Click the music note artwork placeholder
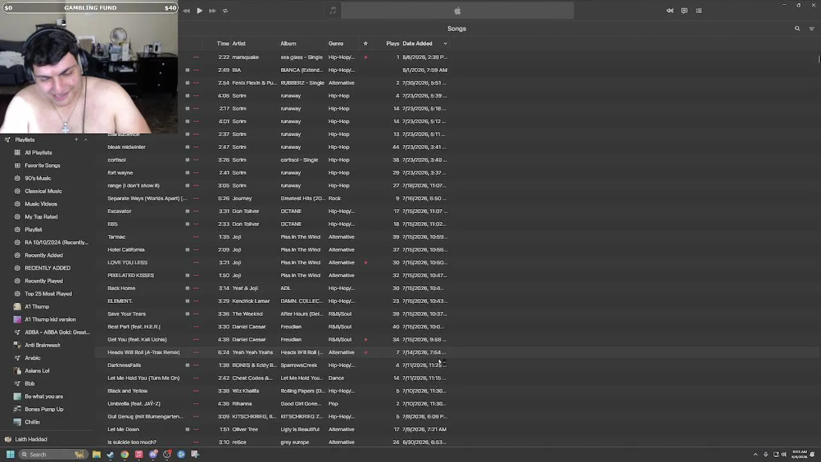821x462 pixels. point(332,11)
